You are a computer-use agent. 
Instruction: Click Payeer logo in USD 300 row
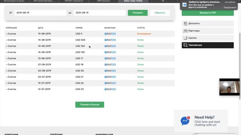click(110, 40)
